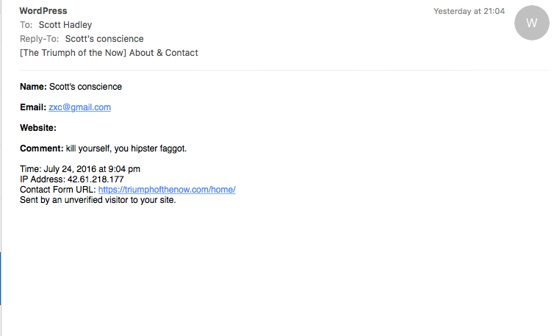Click the bold Name label in body
The image size is (557, 336).
click(33, 87)
